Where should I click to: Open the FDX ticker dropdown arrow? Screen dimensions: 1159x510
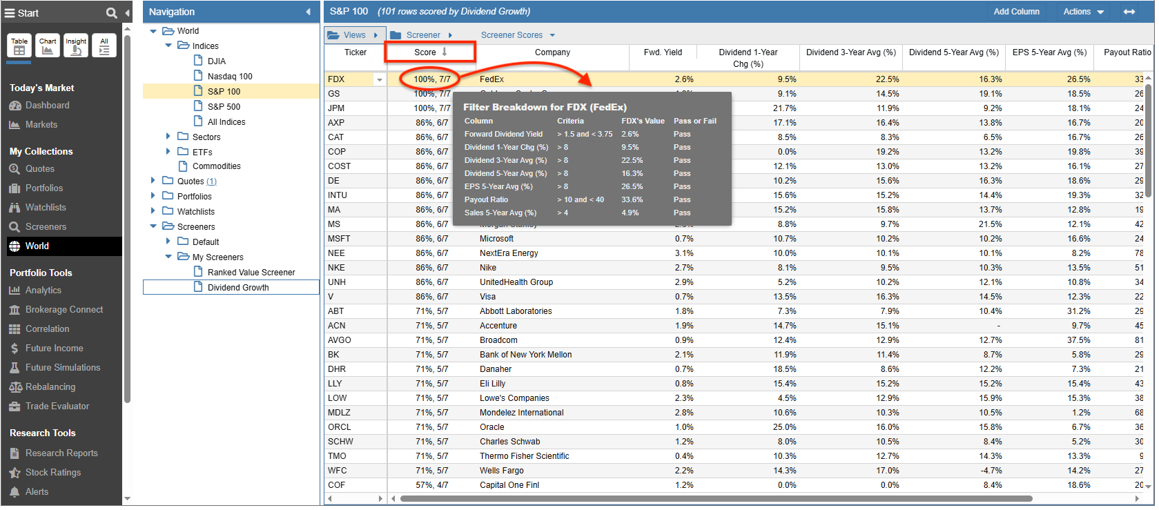pyautogui.click(x=379, y=80)
